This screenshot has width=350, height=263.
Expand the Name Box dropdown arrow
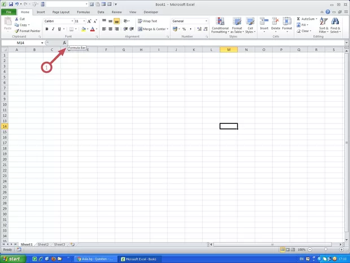42,43
